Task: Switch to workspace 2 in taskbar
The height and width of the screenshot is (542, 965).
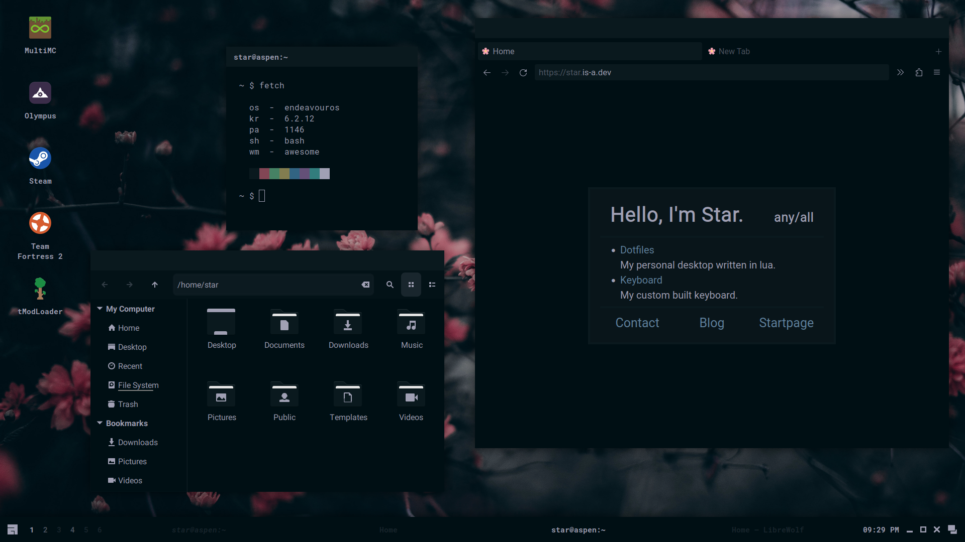Action: [x=45, y=530]
